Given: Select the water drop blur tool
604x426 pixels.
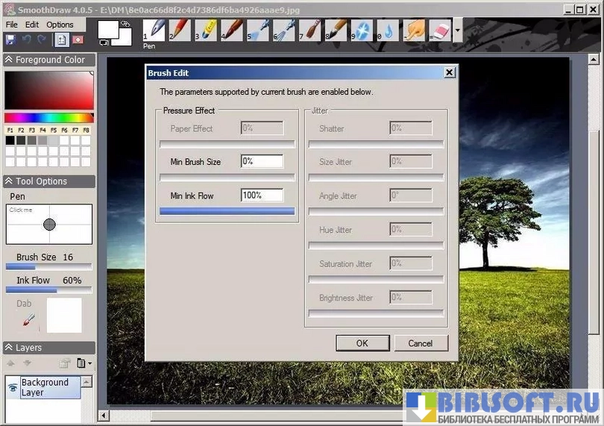Looking at the screenshot, I should point(388,30).
